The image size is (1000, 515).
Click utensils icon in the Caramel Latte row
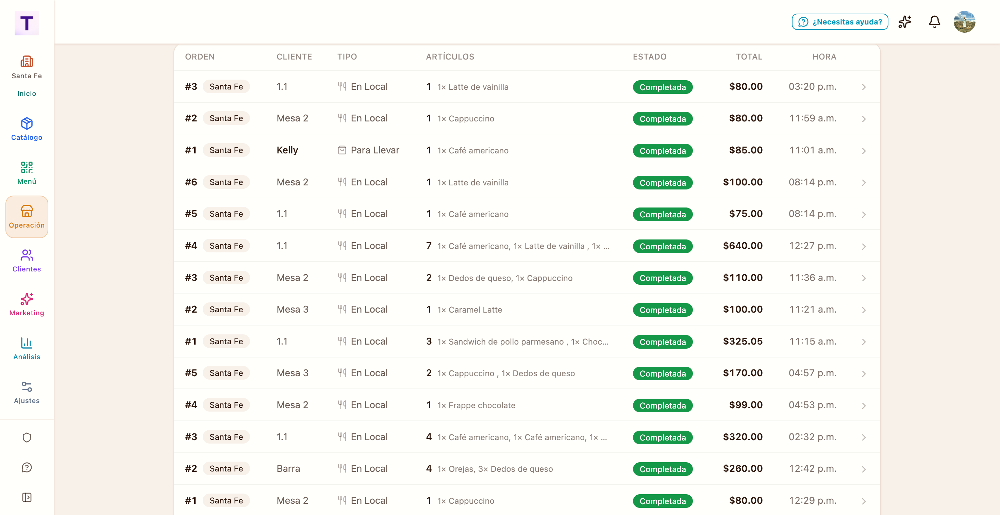click(342, 309)
